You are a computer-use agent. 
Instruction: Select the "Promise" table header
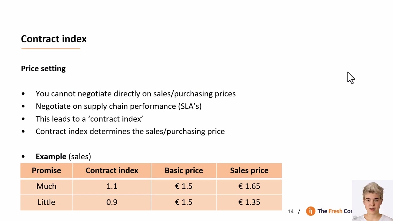tap(46, 171)
